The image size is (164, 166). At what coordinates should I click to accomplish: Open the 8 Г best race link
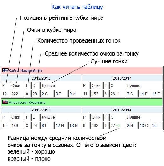point(44,126)
